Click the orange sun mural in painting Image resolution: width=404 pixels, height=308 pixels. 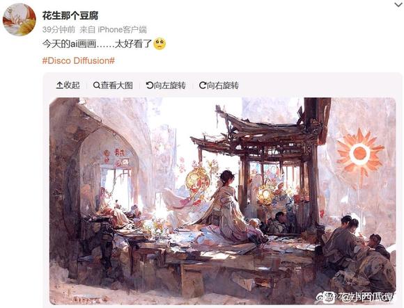pyautogui.click(x=359, y=153)
